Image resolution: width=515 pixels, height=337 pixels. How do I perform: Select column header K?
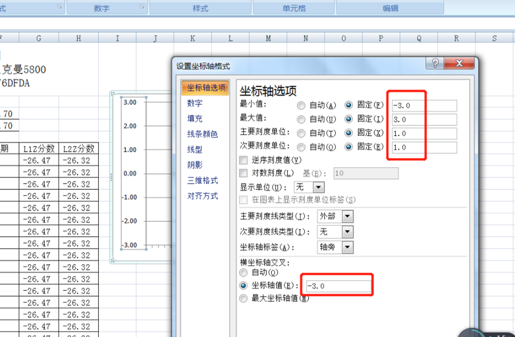pos(192,38)
